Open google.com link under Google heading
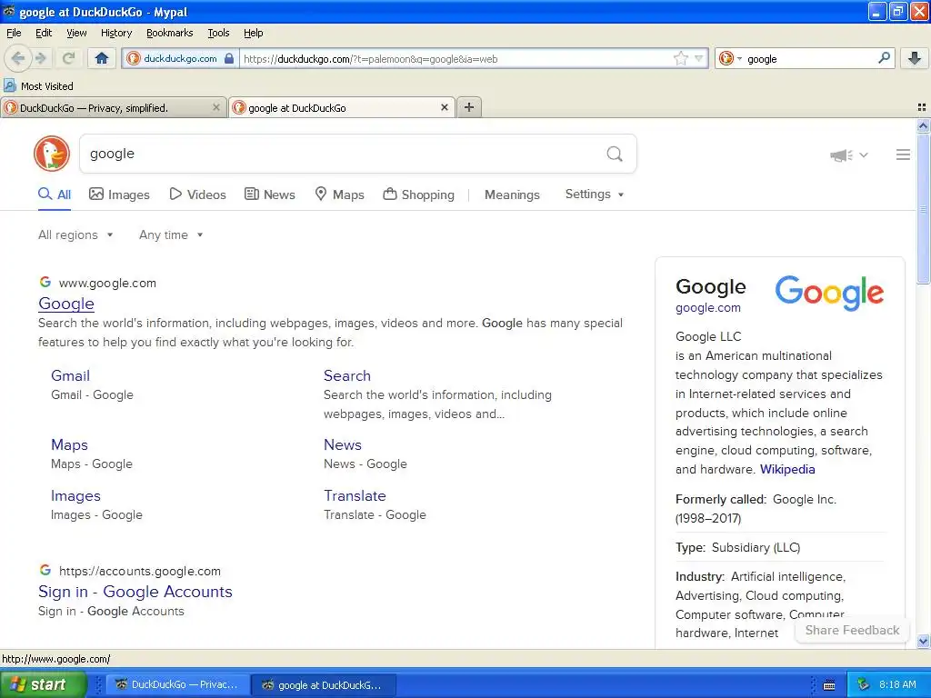This screenshot has height=698, width=931. 707,307
